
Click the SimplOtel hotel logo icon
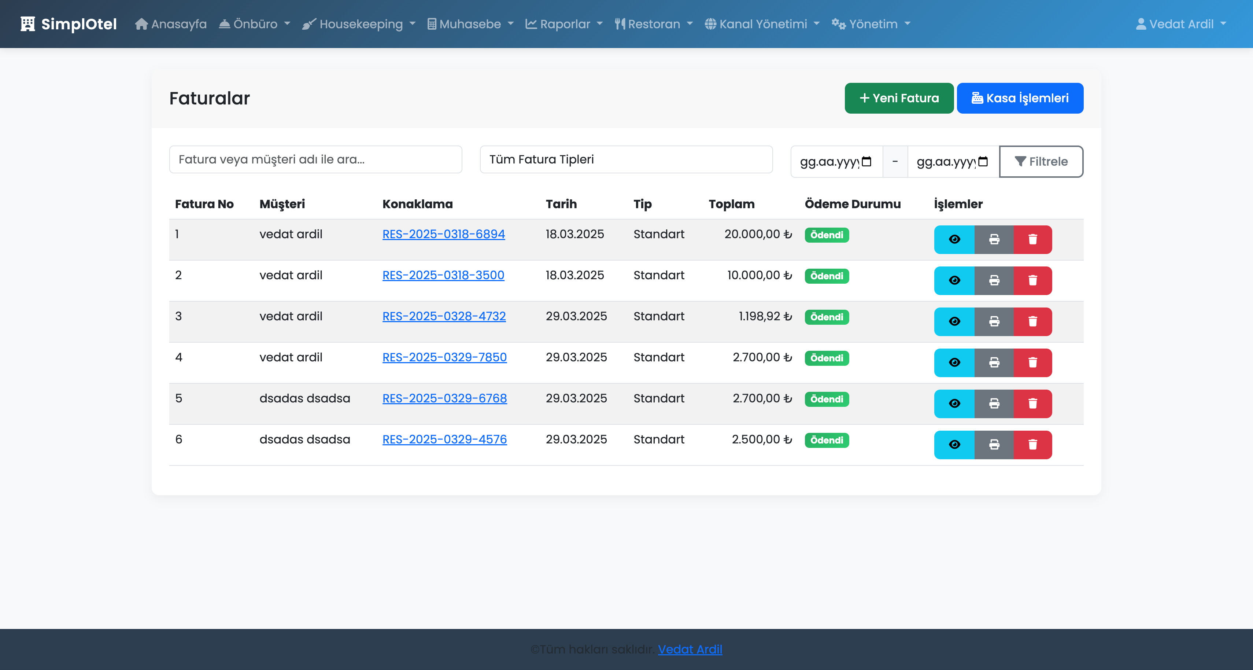click(x=28, y=24)
